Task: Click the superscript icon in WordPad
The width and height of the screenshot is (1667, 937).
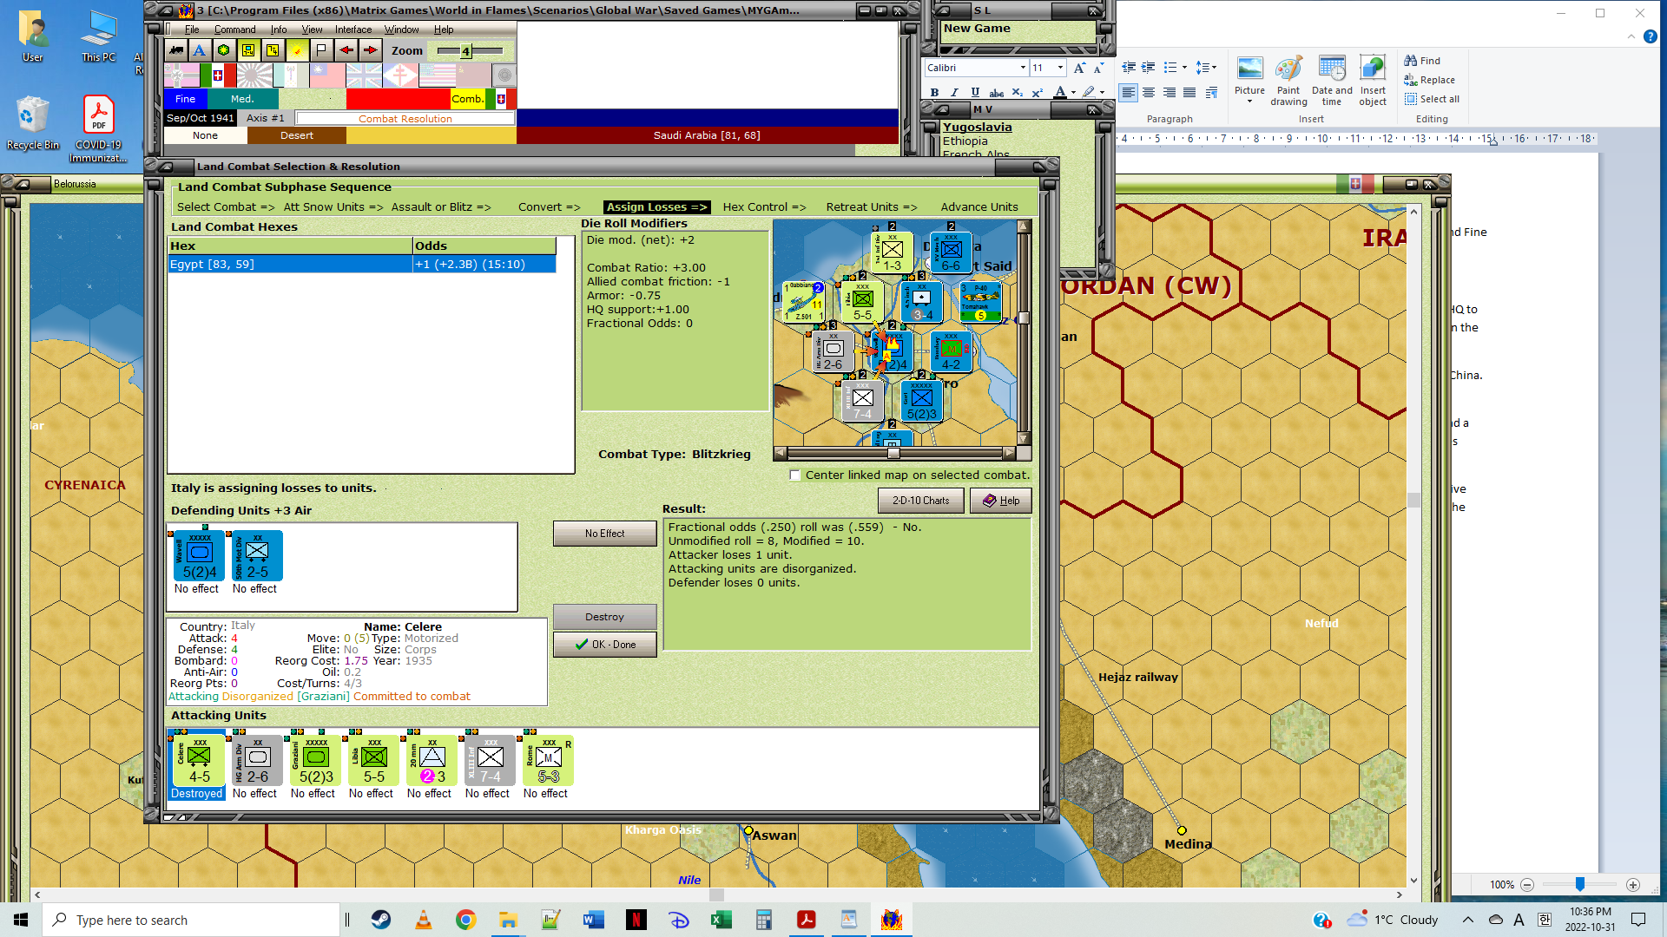Action: [1037, 92]
